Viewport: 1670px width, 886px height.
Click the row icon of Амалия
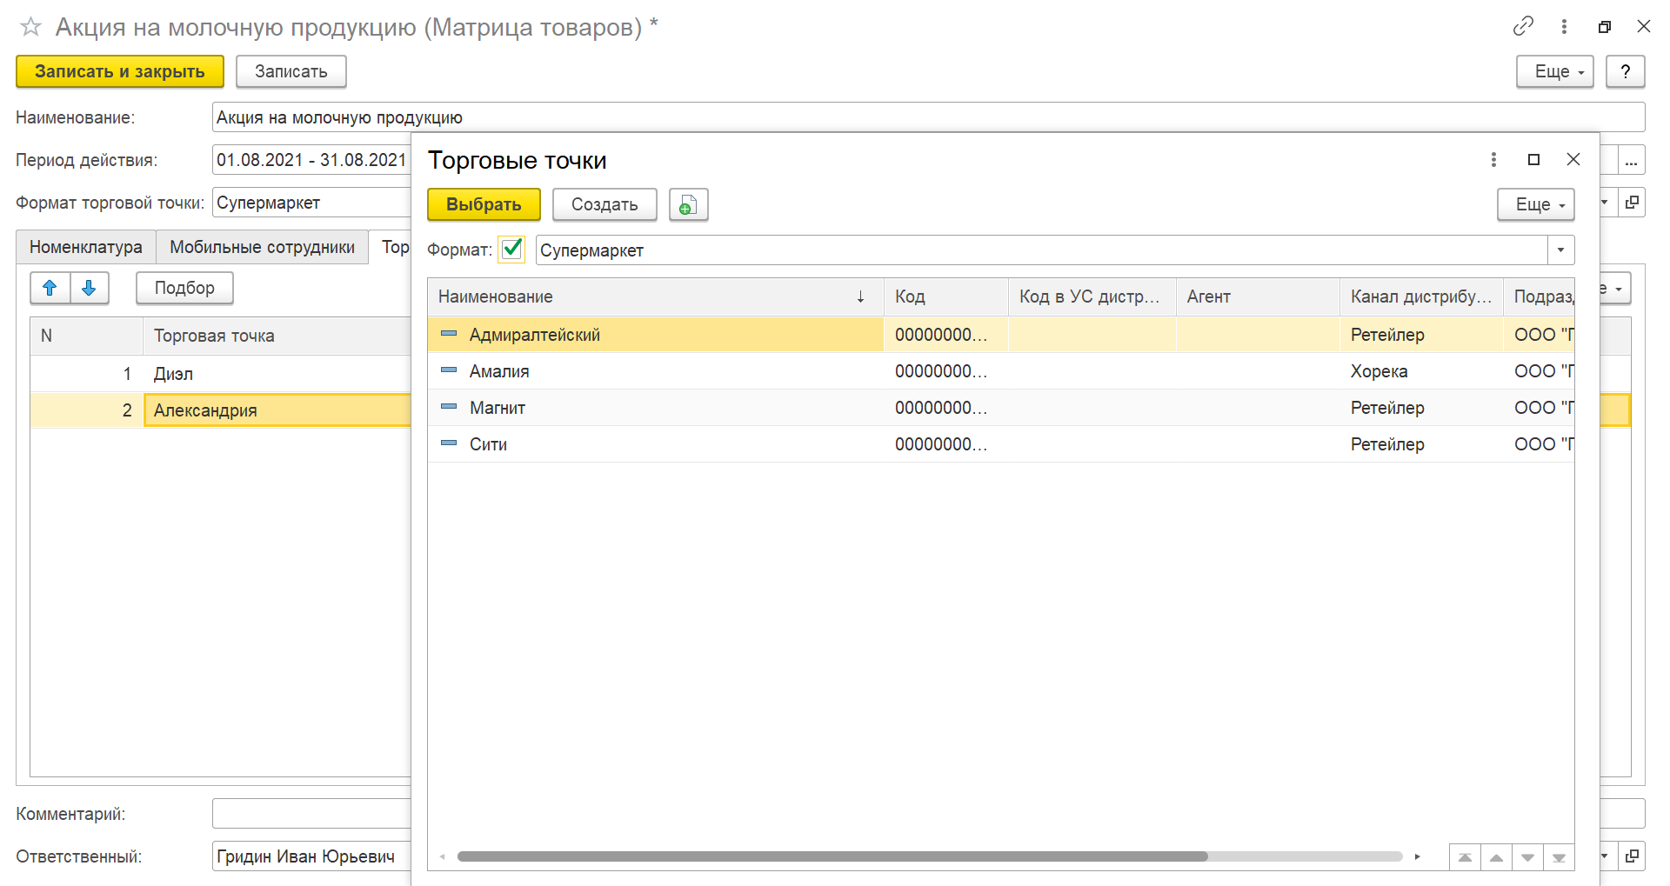[449, 370]
